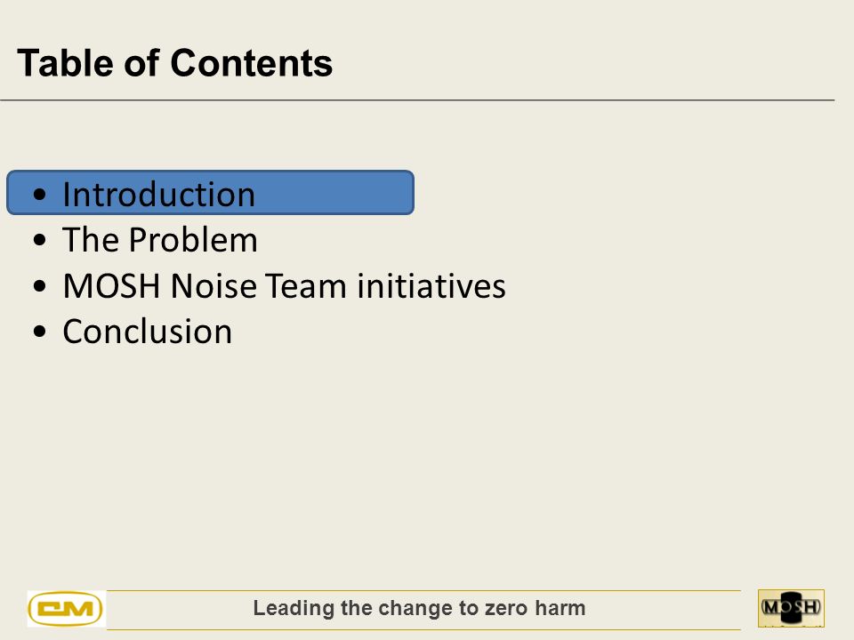Jump to the Conclusion item
This screenshot has width=854, height=640.
coord(147,332)
